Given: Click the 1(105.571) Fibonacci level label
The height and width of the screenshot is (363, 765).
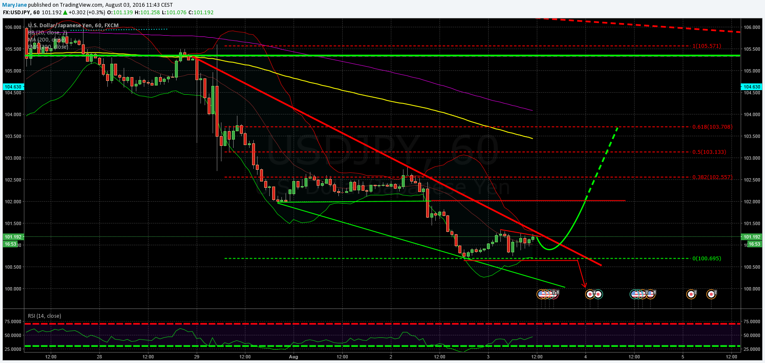Looking at the screenshot, I should click(707, 46).
